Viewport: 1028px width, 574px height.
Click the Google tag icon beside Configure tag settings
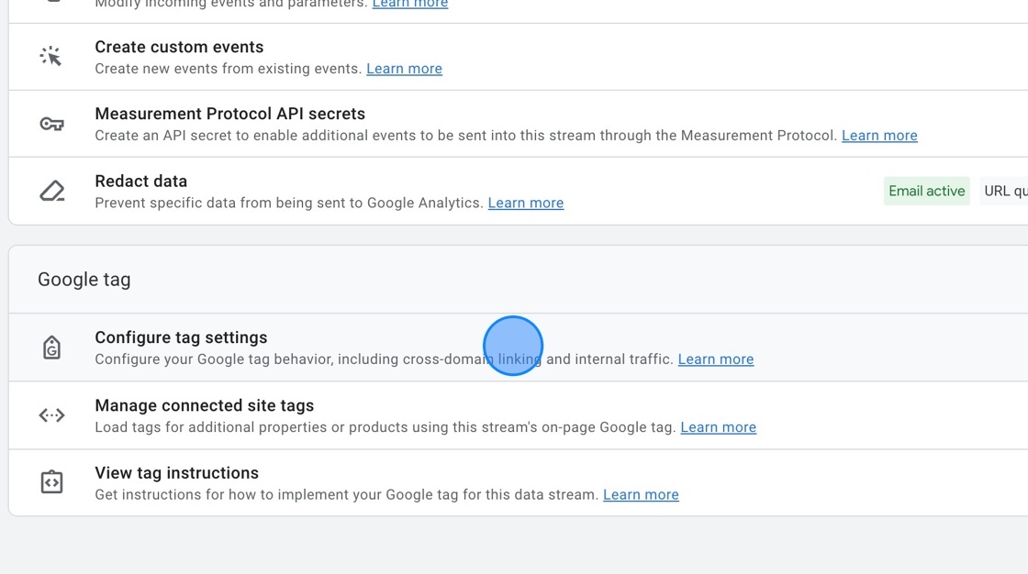click(51, 347)
